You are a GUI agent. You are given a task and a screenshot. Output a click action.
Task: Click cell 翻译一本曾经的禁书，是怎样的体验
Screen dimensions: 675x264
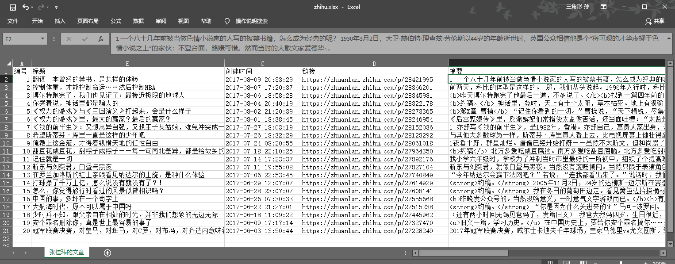pos(128,80)
